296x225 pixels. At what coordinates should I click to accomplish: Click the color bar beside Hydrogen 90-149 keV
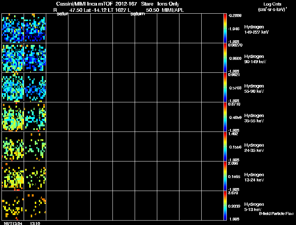[225, 58]
